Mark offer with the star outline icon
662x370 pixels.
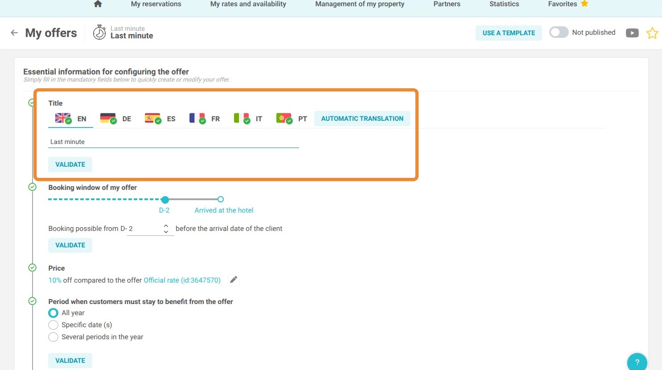tap(652, 33)
